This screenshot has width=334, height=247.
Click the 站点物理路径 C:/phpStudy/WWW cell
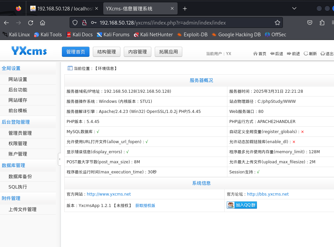281,101
